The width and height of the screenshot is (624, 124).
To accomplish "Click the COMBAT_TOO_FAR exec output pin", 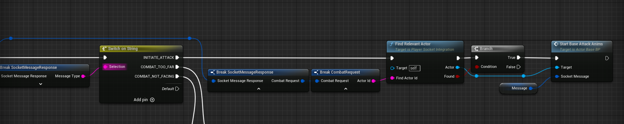I will [x=177, y=67].
